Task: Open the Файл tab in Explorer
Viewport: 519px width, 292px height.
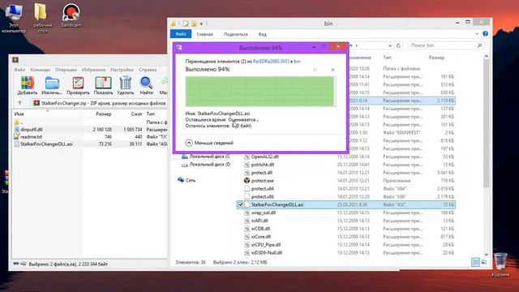Action: 180,34
